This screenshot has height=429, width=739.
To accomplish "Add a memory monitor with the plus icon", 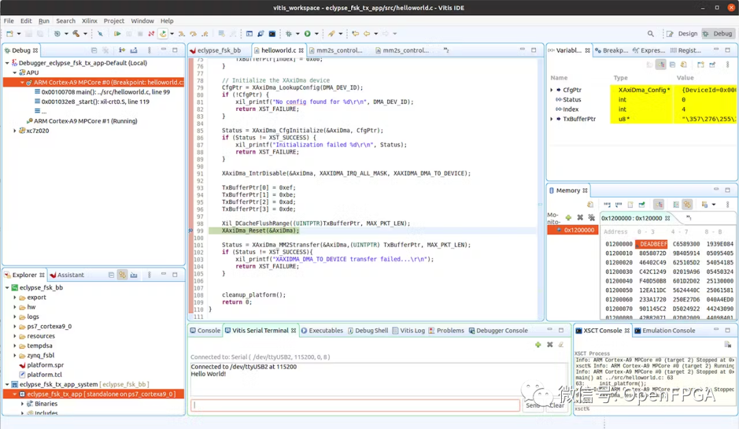I will (568, 218).
